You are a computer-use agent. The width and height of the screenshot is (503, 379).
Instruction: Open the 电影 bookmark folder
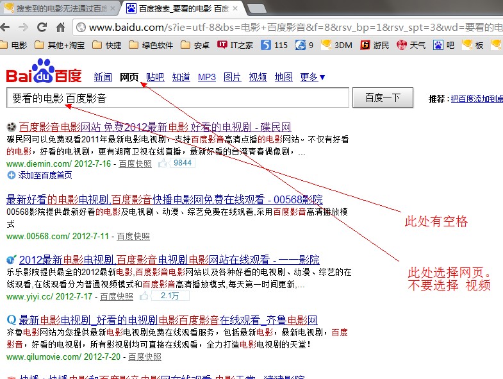tap(13, 45)
